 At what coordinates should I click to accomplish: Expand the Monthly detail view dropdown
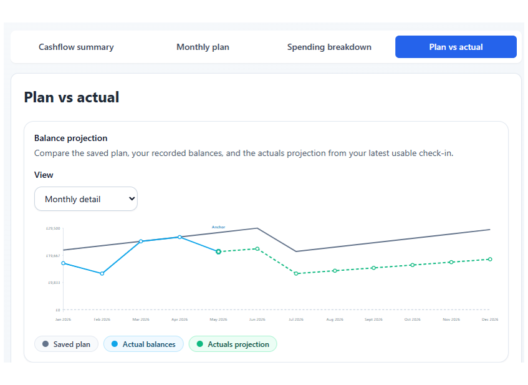86,199
